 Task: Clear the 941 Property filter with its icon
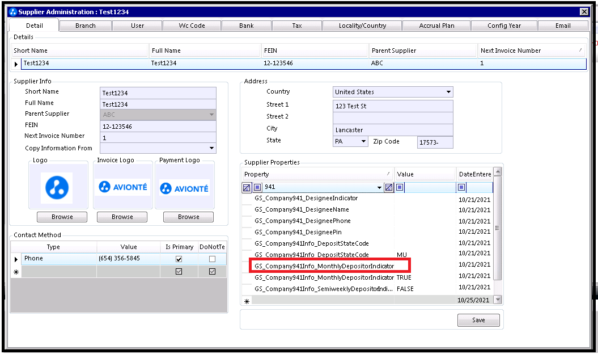click(x=388, y=187)
